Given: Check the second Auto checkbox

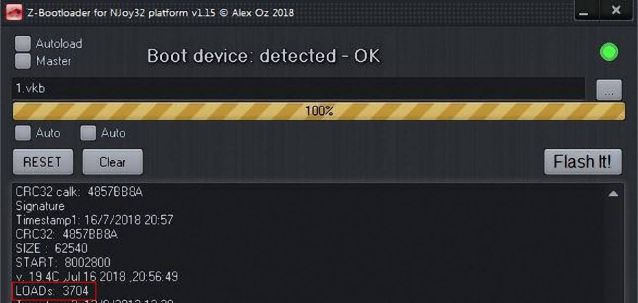Looking at the screenshot, I should point(89,133).
